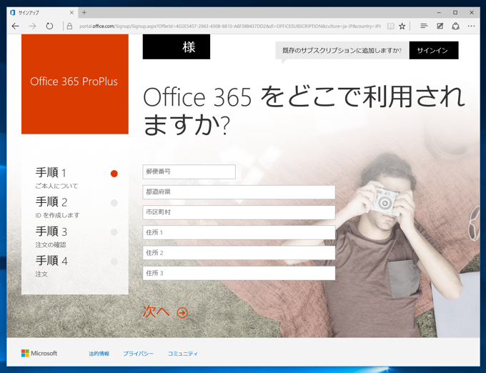
Task: Click the 注文の確認 label
Action: pyautogui.click(x=51, y=245)
